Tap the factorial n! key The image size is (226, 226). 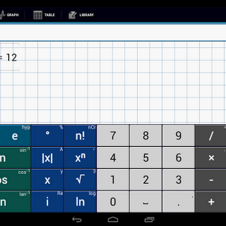(80, 136)
